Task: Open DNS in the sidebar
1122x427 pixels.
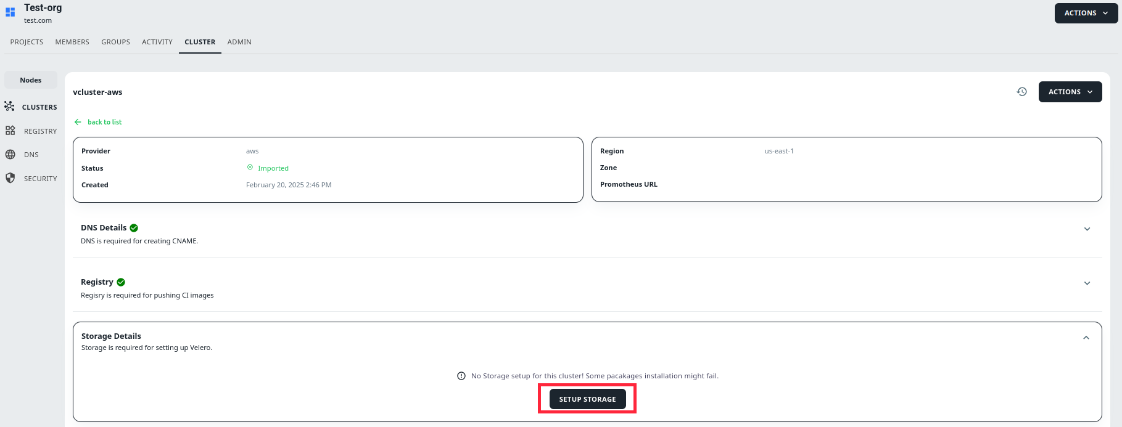Action: (x=31, y=155)
